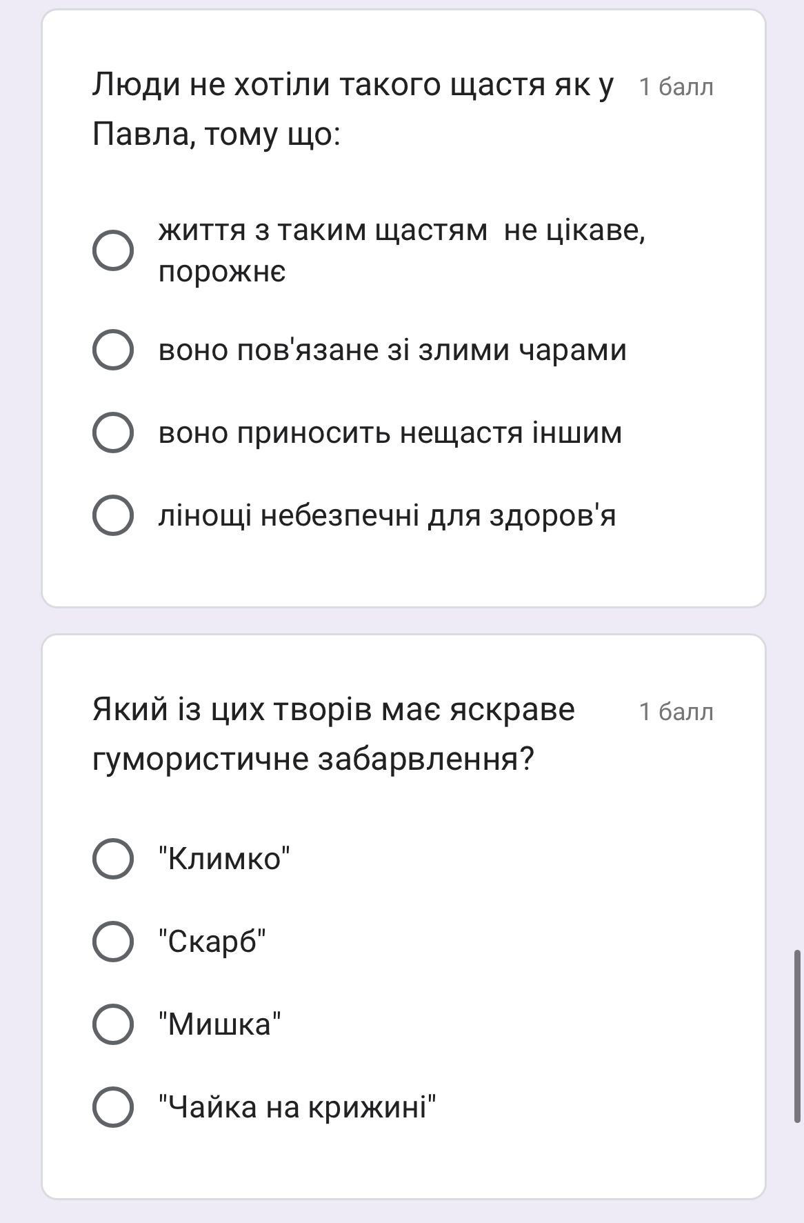Click the vertical scrollbar thumb on the right

797,1036
